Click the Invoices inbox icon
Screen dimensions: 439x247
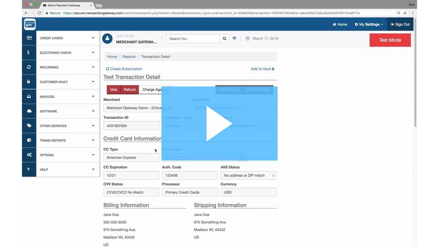(29, 97)
